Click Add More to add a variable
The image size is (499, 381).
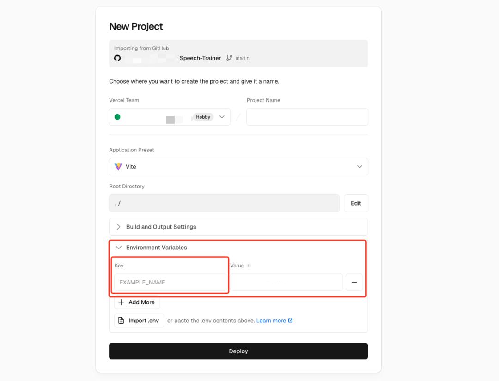137,302
